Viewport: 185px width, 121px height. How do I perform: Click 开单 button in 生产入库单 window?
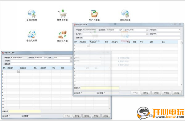135,93
